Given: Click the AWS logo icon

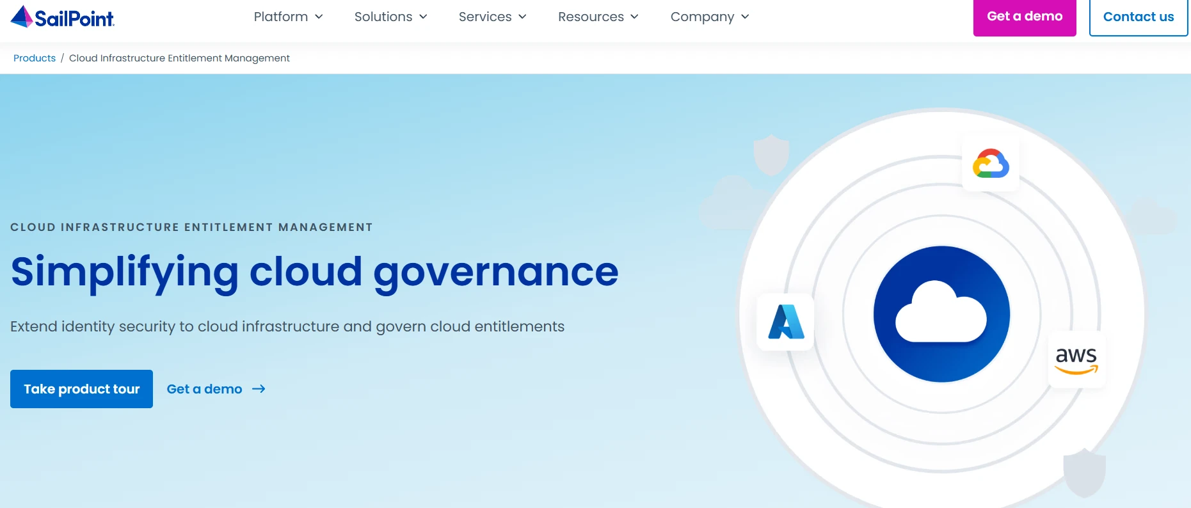Looking at the screenshot, I should pyautogui.click(x=1076, y=360).
